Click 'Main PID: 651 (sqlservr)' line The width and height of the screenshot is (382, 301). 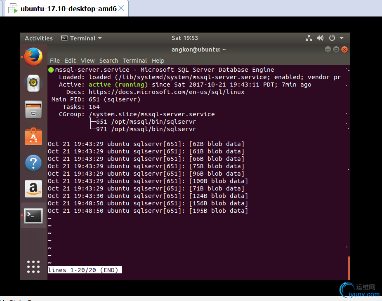(96, 99)
